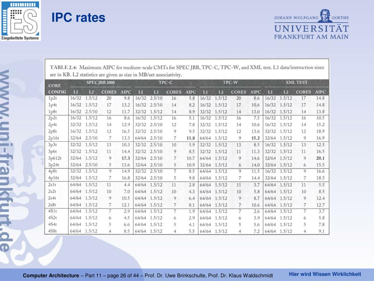The height and width of the screenshot is (281, 374).
Task: Click 'page 26 of 44' in the footer
Action: point(123,276)
